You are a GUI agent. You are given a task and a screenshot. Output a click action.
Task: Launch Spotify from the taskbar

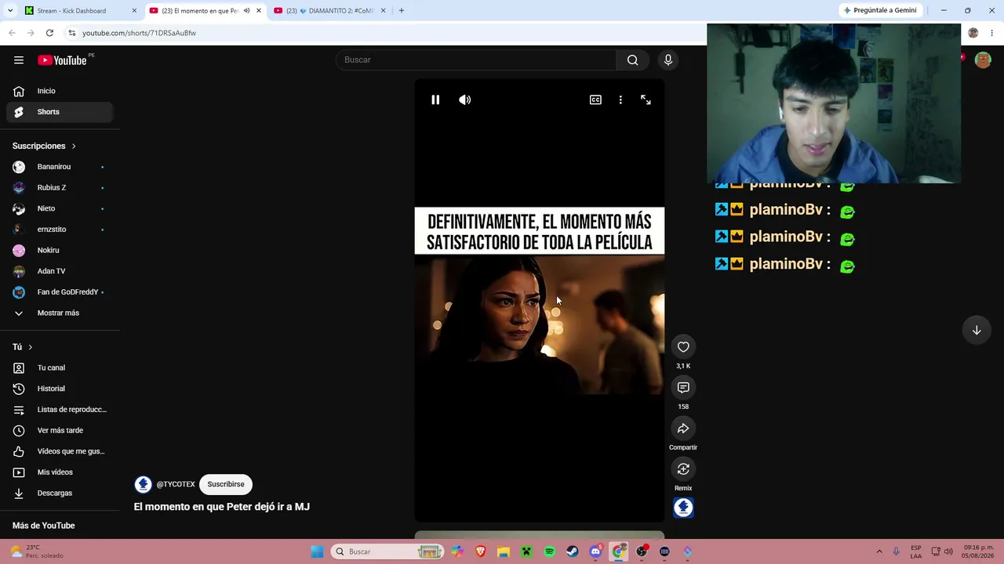(549, 551)
